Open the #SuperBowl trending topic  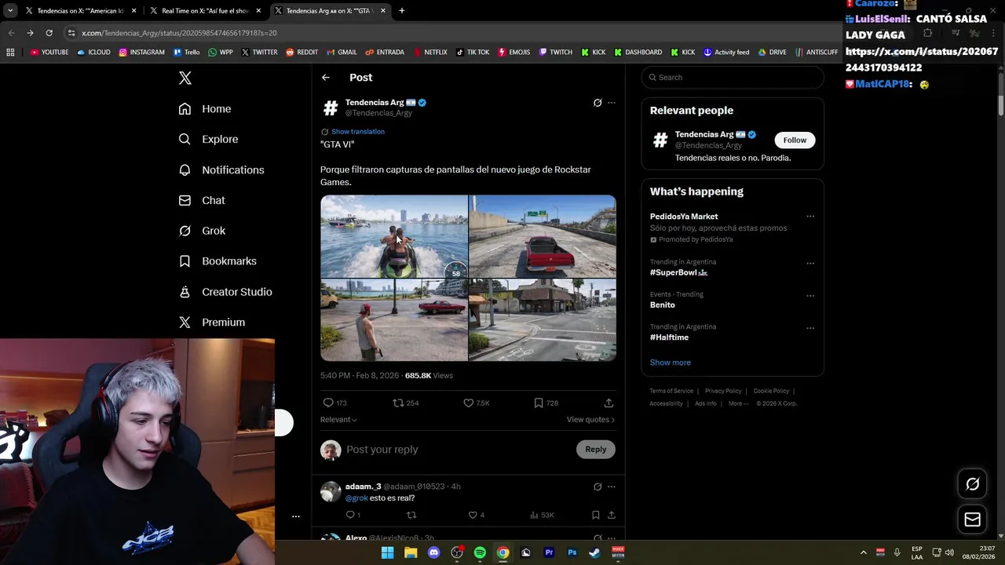[x=678, y=272]
